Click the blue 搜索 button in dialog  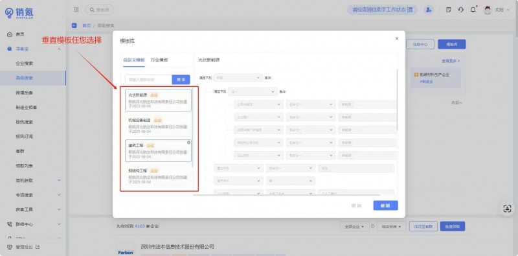[181, 79]
